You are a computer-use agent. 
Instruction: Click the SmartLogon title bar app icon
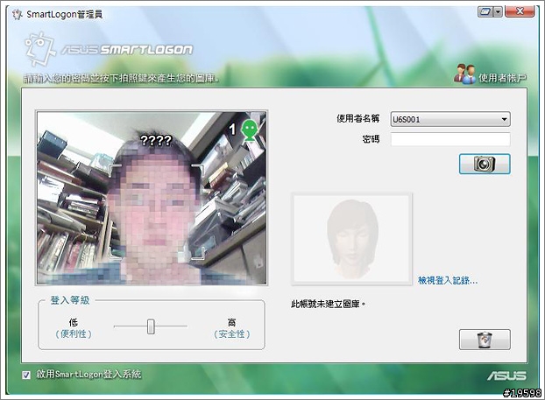point(17,15)
